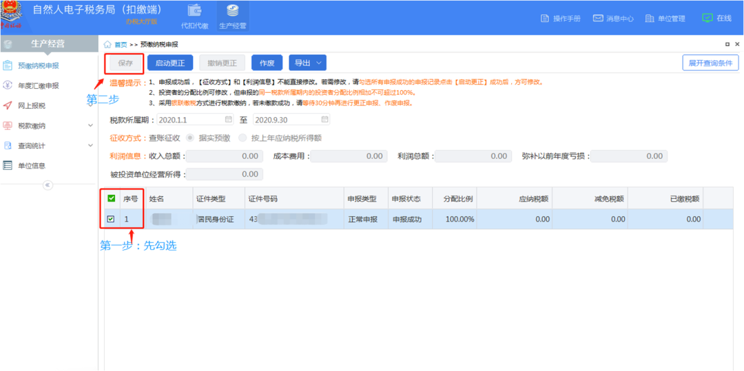This screenshot has width=744, height=371.
Task: Open the 生产经营 module icon
Action: 233,16
